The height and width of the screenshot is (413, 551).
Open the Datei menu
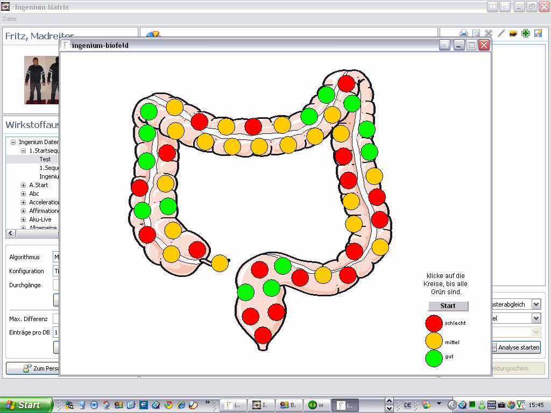10,19
